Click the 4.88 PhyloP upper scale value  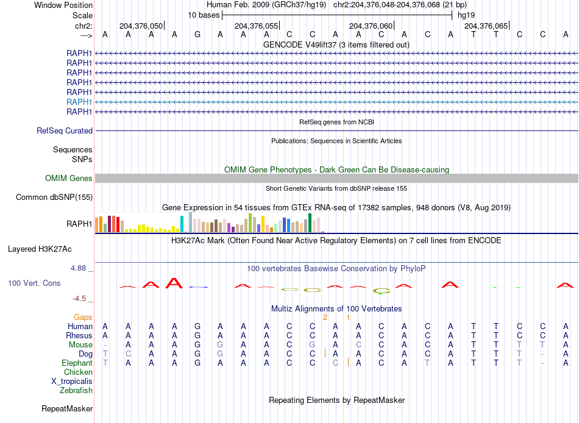pyautogui.click(x=78, y=268)
